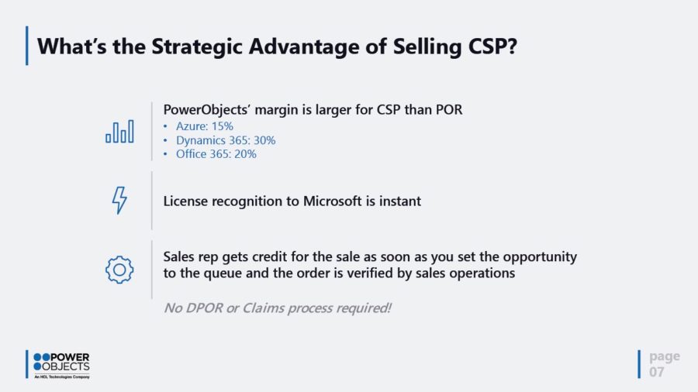The width and height of the screenshot is (698, 392).
Task: Click the gear icon
Action: pos(119,269)
